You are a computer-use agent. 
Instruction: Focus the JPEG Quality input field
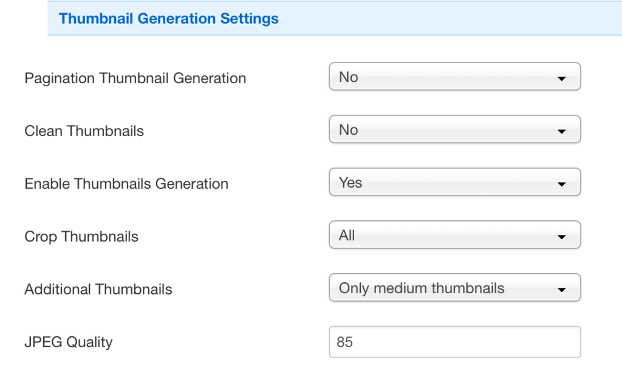point(454,342)
